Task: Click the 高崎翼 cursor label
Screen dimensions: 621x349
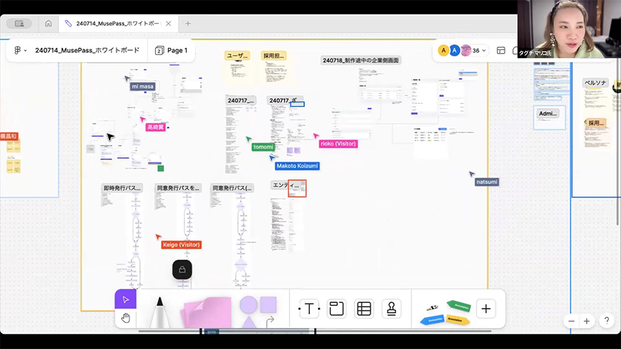Action: (x=155, y=127)
